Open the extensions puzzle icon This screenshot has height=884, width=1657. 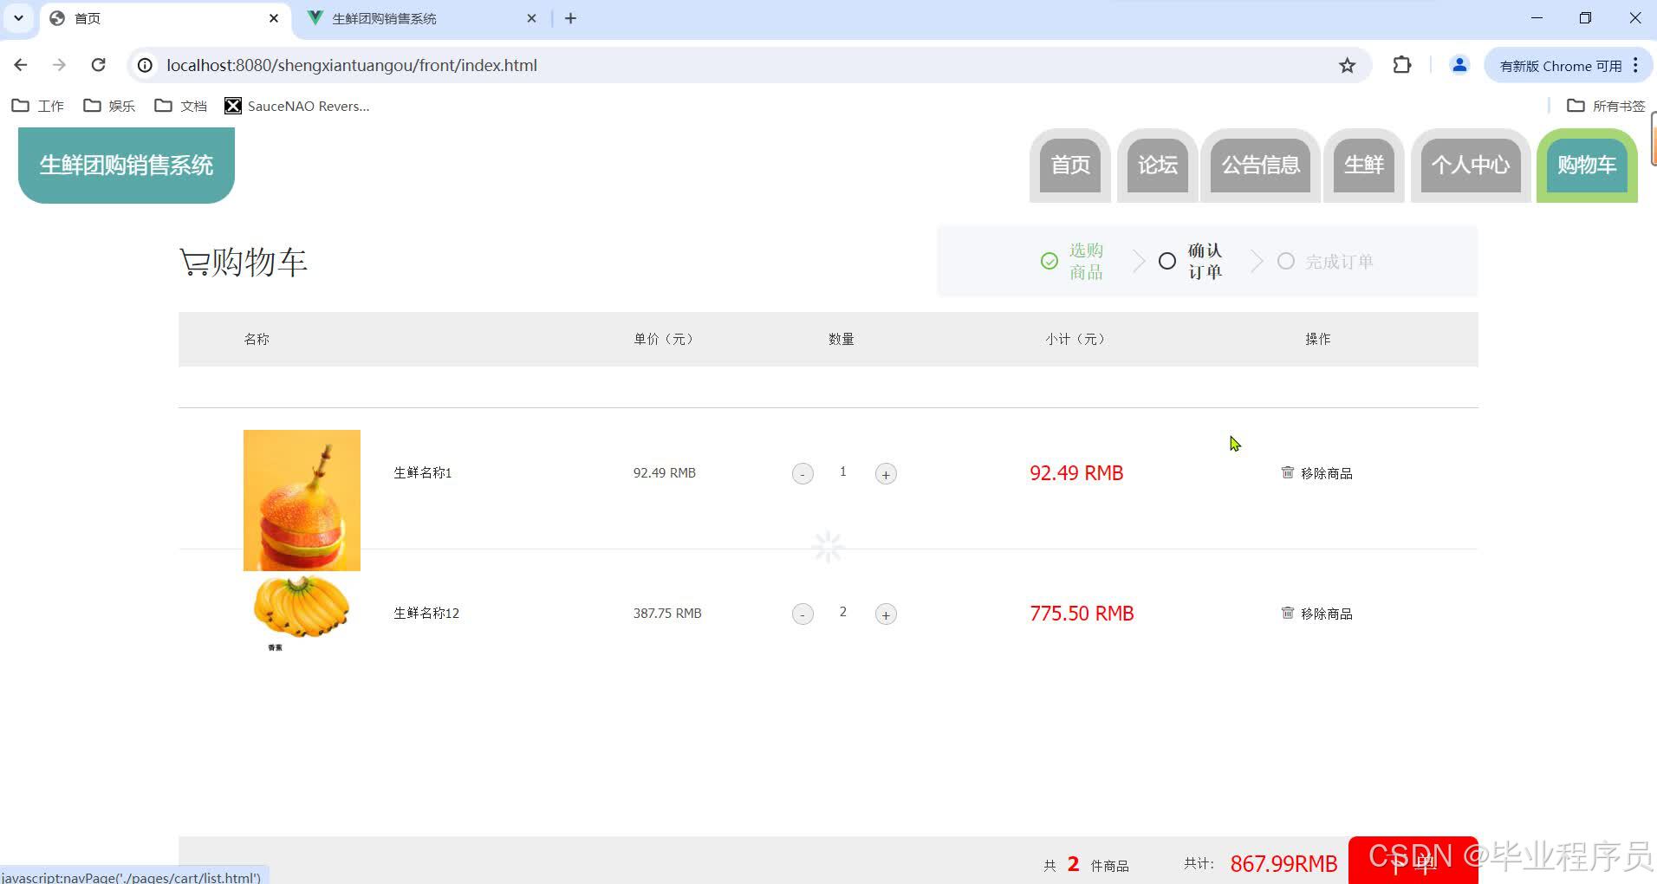pyautogui.click(x=1402, y=65)
